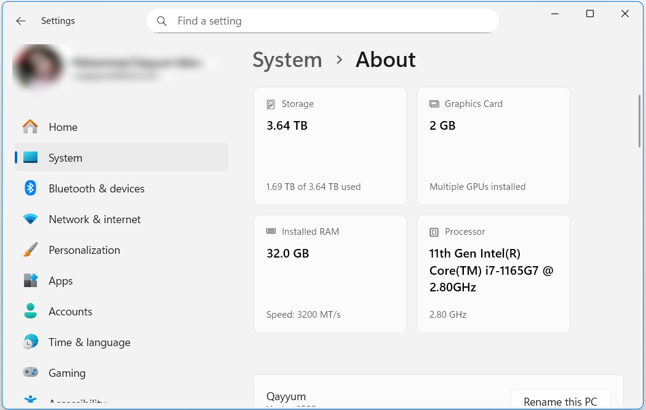
Task: Click the Settings window title text
Action: (58, 20)
